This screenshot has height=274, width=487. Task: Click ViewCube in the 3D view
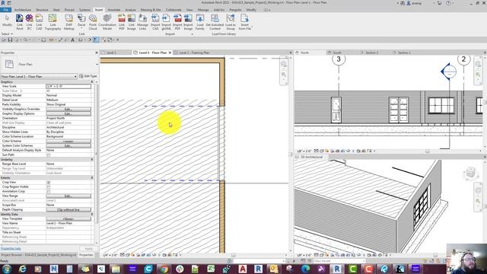[x=470, y=173]
